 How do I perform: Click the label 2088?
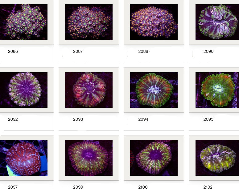(x=143, y=51)
